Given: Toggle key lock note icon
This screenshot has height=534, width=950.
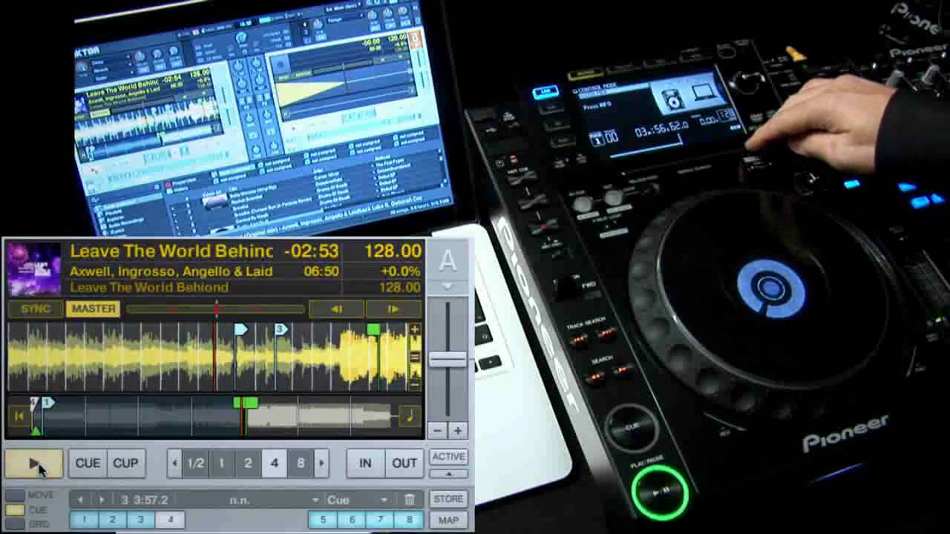Looking at the screenshot, I should pyautogui.click(x=409, y=416).
